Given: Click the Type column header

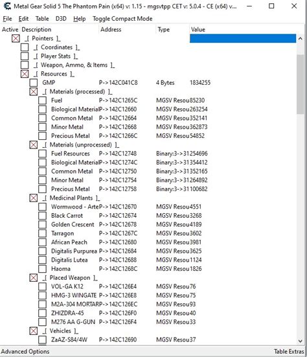Looking at the screenshot, I should click(x=164, y=30).
